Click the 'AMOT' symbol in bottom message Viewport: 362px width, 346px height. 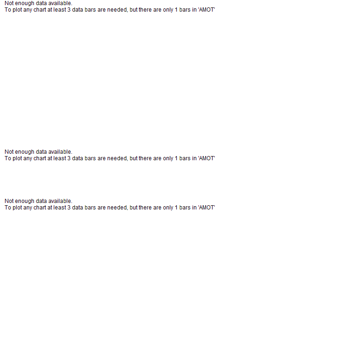coord(207,208)
